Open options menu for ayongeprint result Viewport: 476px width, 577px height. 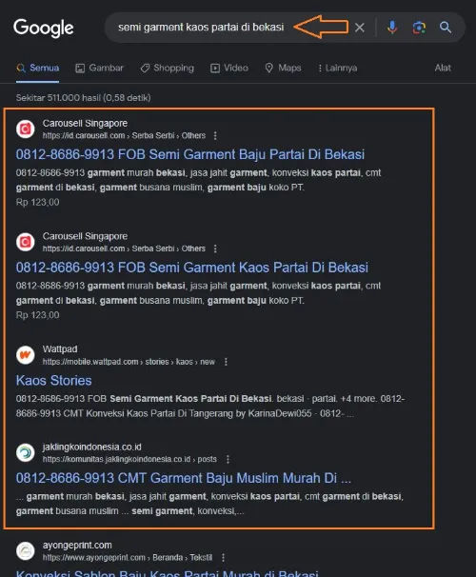(x=224, y=558)
